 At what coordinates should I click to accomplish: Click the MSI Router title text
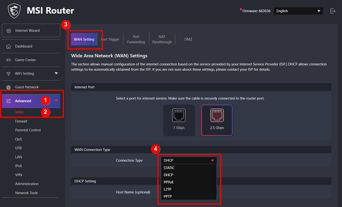50,11
